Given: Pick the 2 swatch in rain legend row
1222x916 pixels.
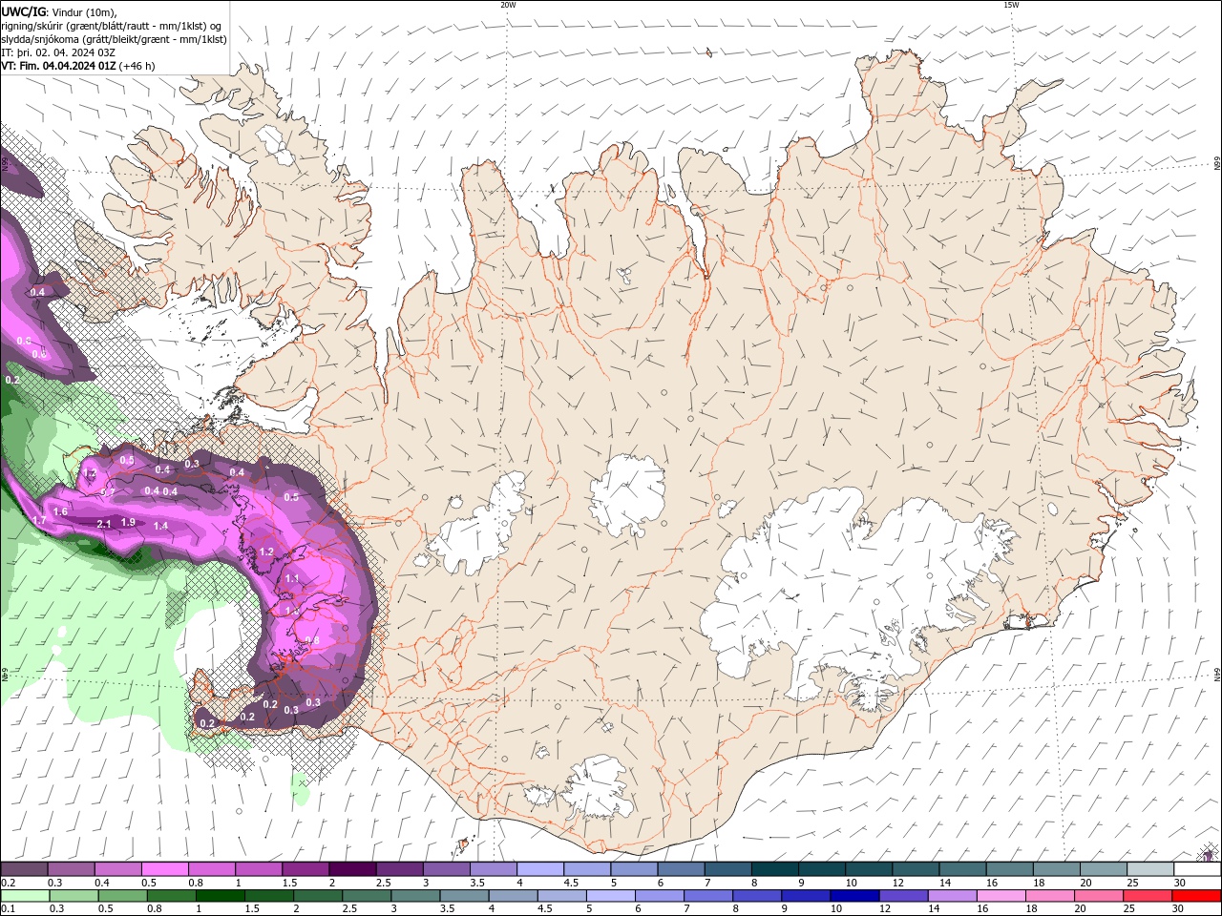Looking at the screenshot, I should tap(317, 896).
